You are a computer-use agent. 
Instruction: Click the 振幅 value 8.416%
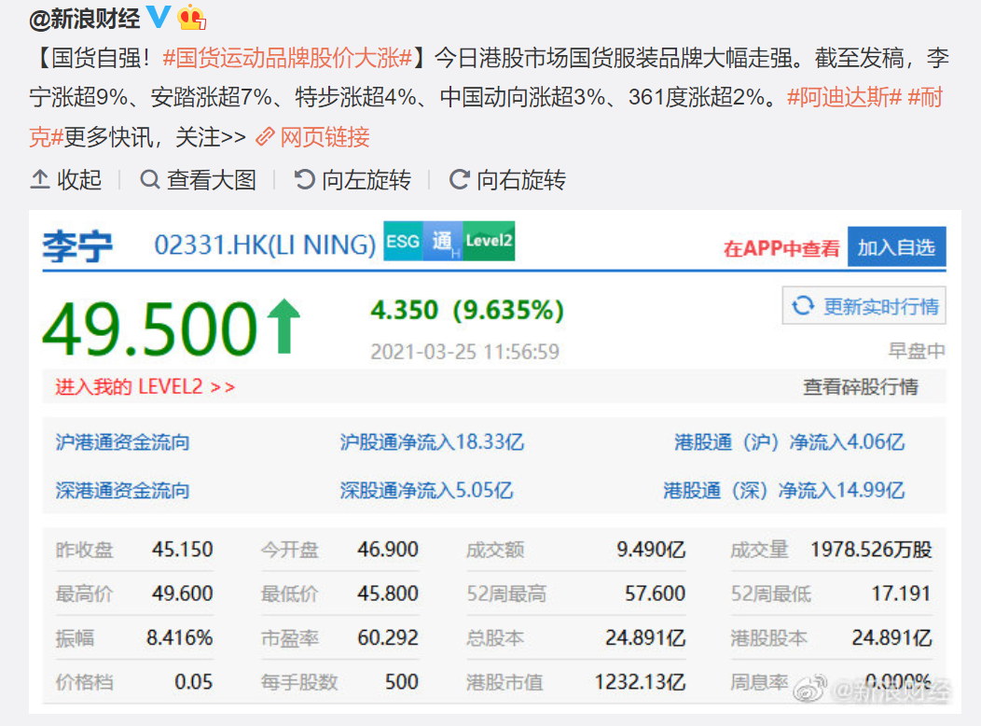tap(180, 637)
